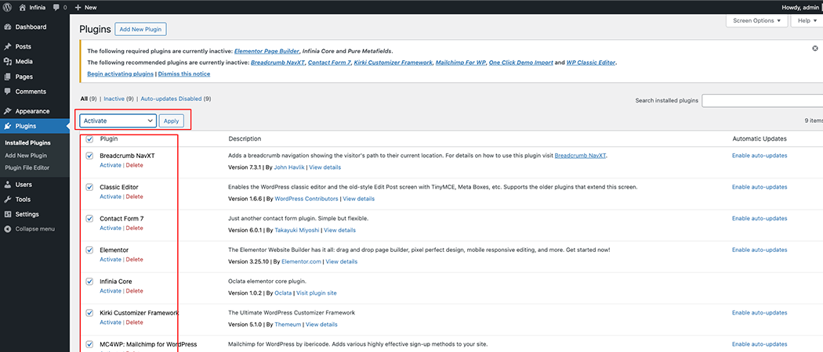Follow the Breadcrumb NavXT notice link
This screenshot has height=352, width=823.
pos(277,63)
